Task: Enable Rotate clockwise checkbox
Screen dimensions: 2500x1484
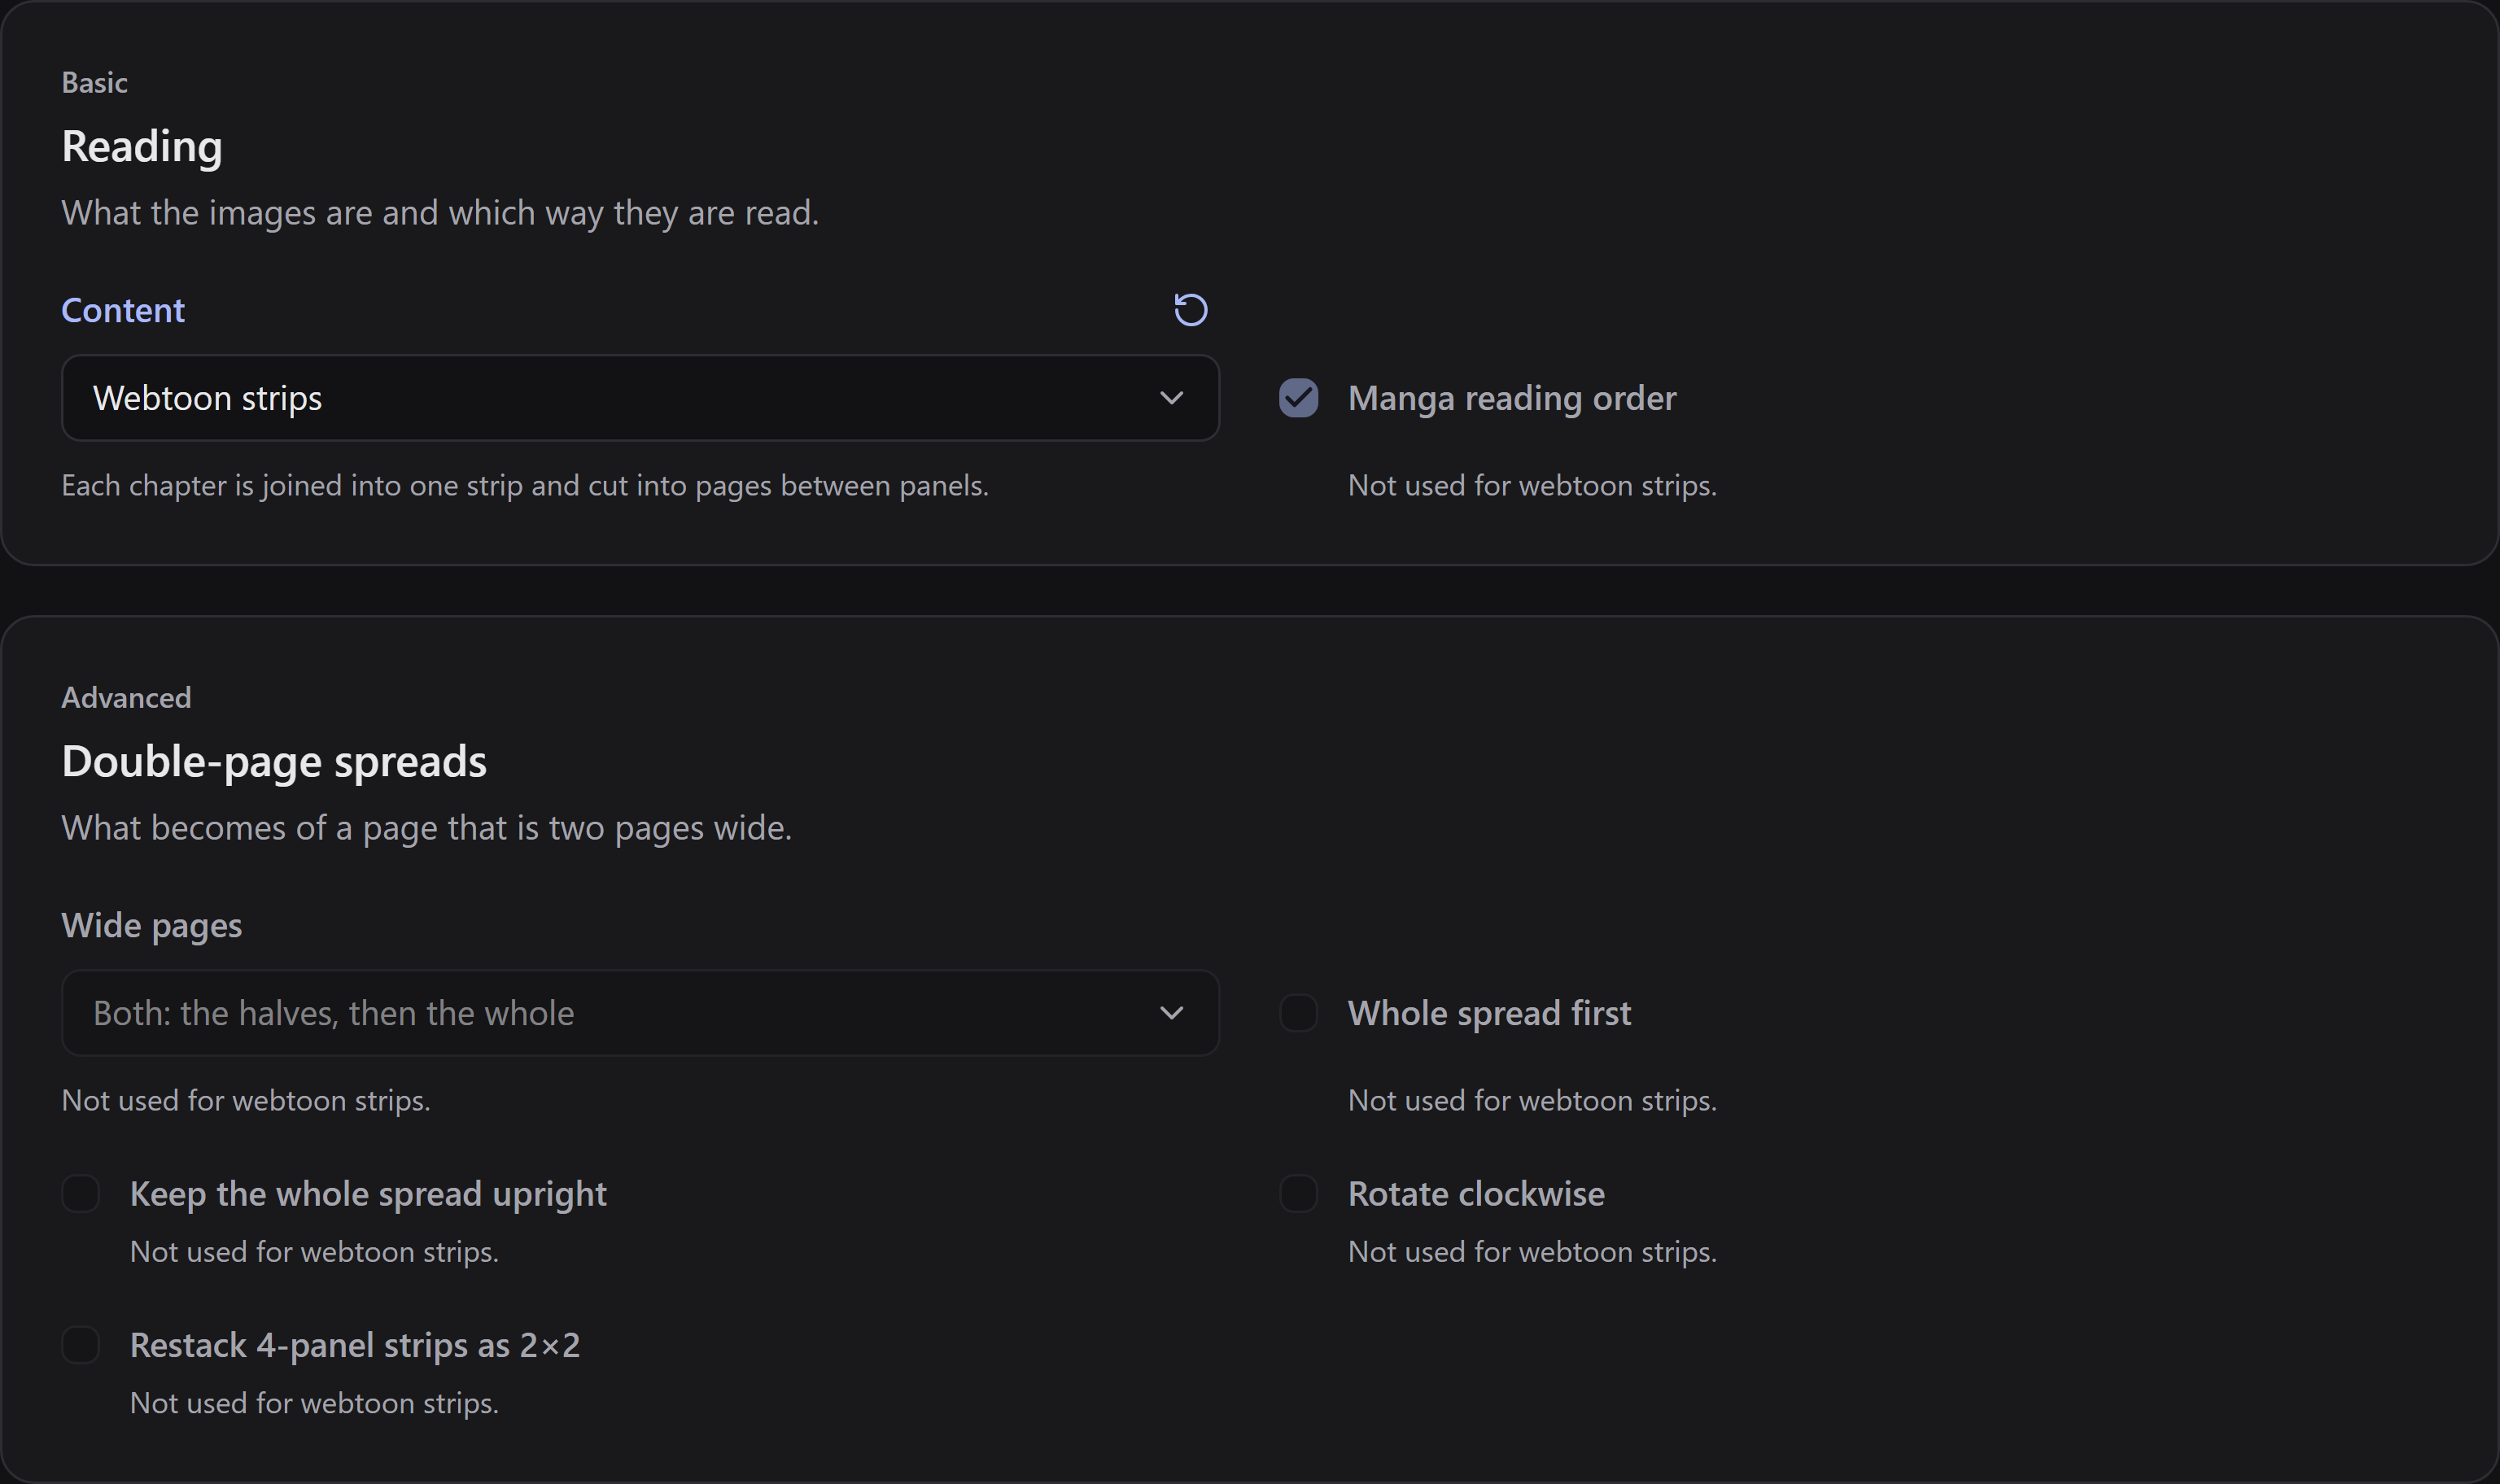Action: click(x=1298, y=1193)
